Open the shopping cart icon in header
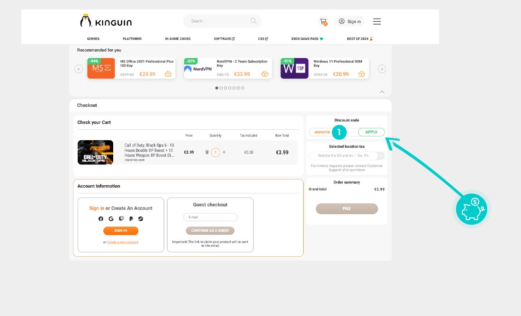The width and height of the screenshot is (521, 316). 323,21
